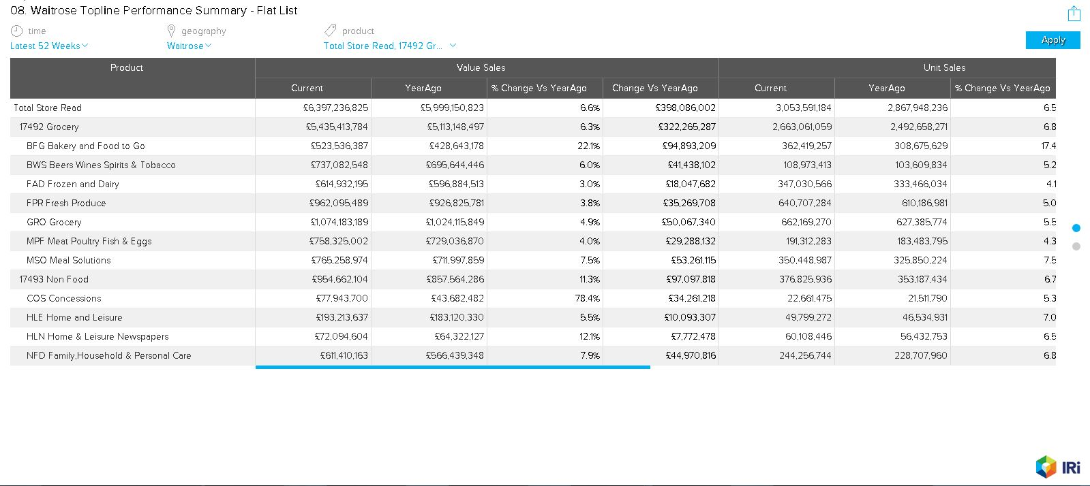Click the £97,097,818 Non Food change cell
Screen dimensions: 1090x486
click(x=661, y=279)
